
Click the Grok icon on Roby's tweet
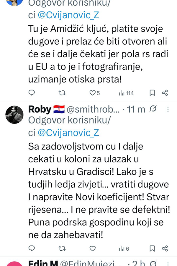point(153,110)
